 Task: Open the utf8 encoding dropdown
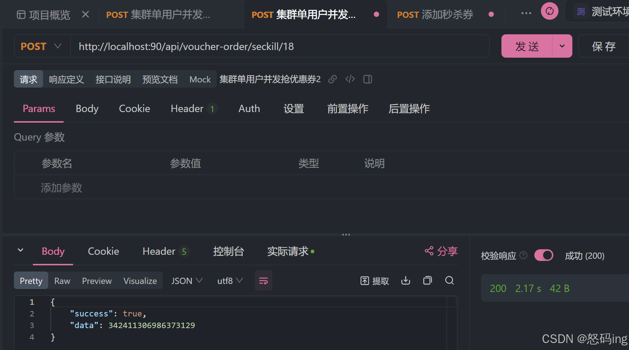[230, 281]
